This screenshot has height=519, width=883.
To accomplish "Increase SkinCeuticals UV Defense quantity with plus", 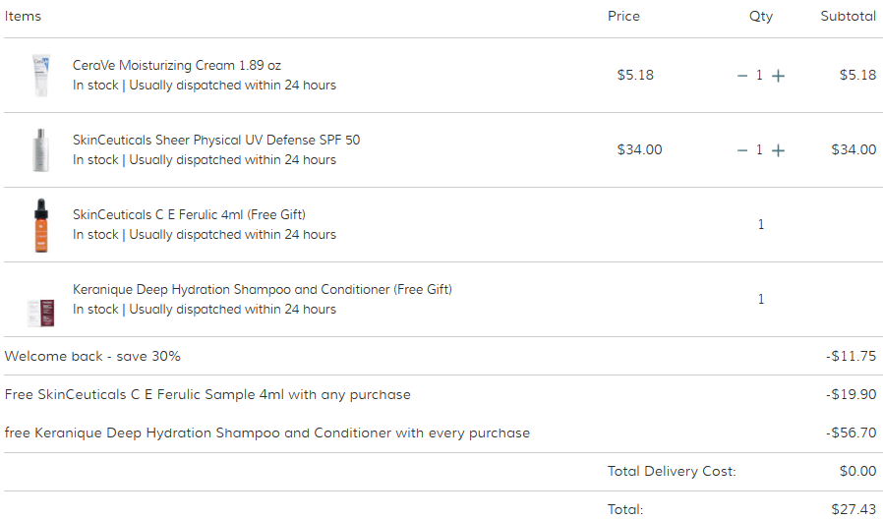I will tap(778, 150).
